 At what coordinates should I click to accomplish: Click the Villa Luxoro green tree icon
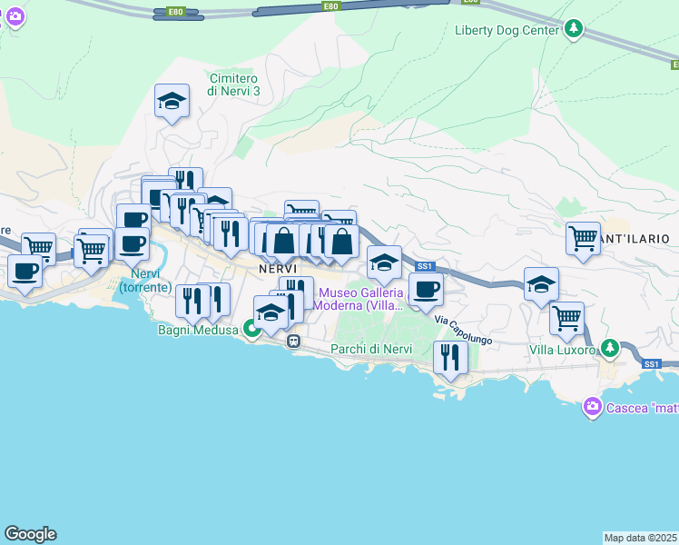(610, 349)
